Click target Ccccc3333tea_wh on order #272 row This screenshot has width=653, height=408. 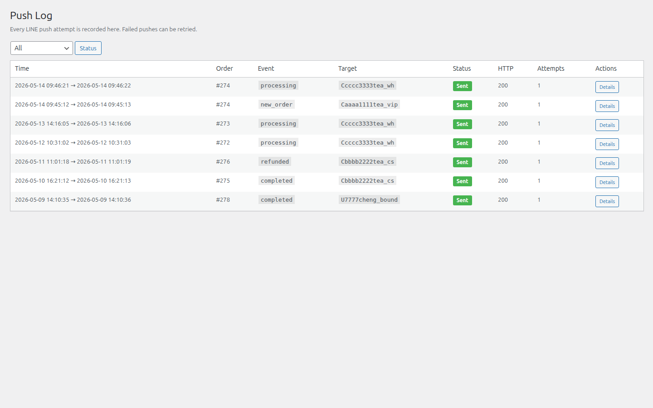pyautogui.click(x=367, y=142)
